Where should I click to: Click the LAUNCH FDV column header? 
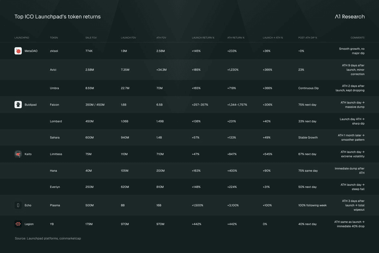[128, 38]
